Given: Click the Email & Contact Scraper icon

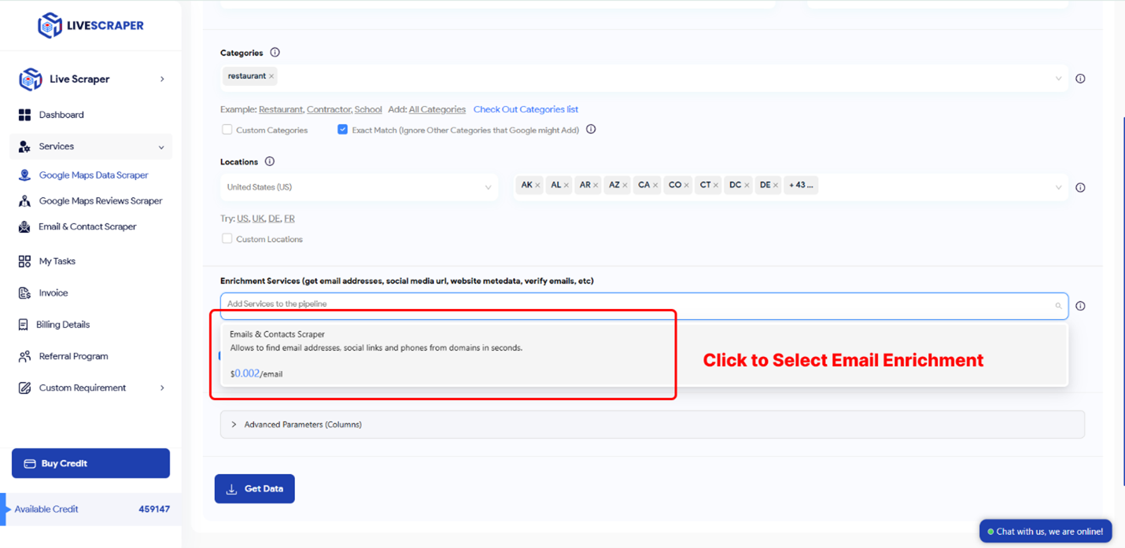Looking at the screenshot, I should click(x=24, y=226).
